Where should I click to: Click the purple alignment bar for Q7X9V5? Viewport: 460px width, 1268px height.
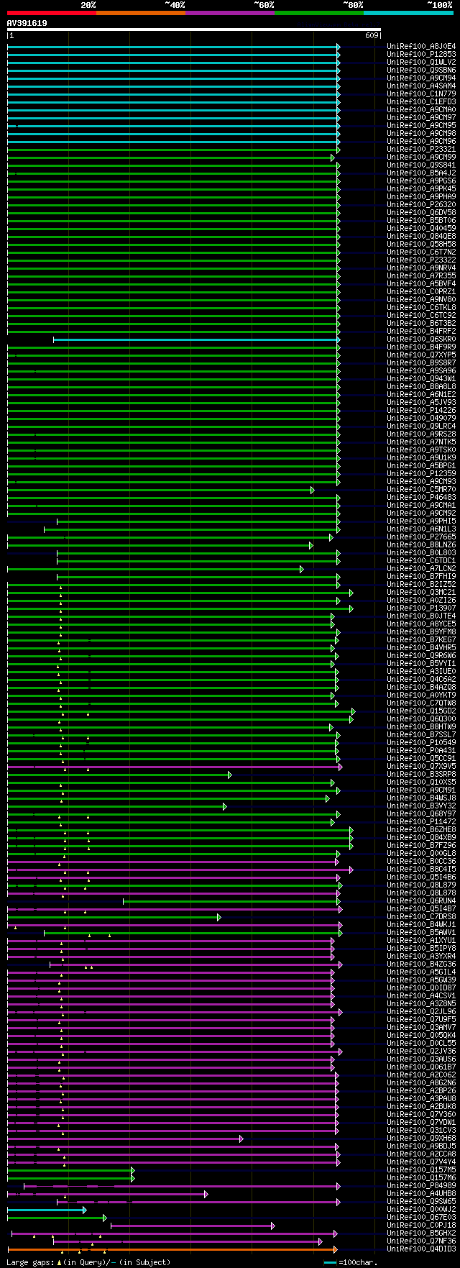tap(173, 766)
